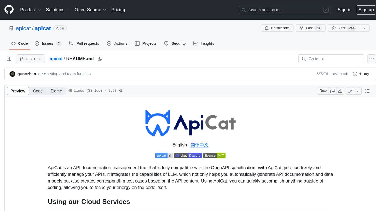Open the outline list icon

coord(367,91)
